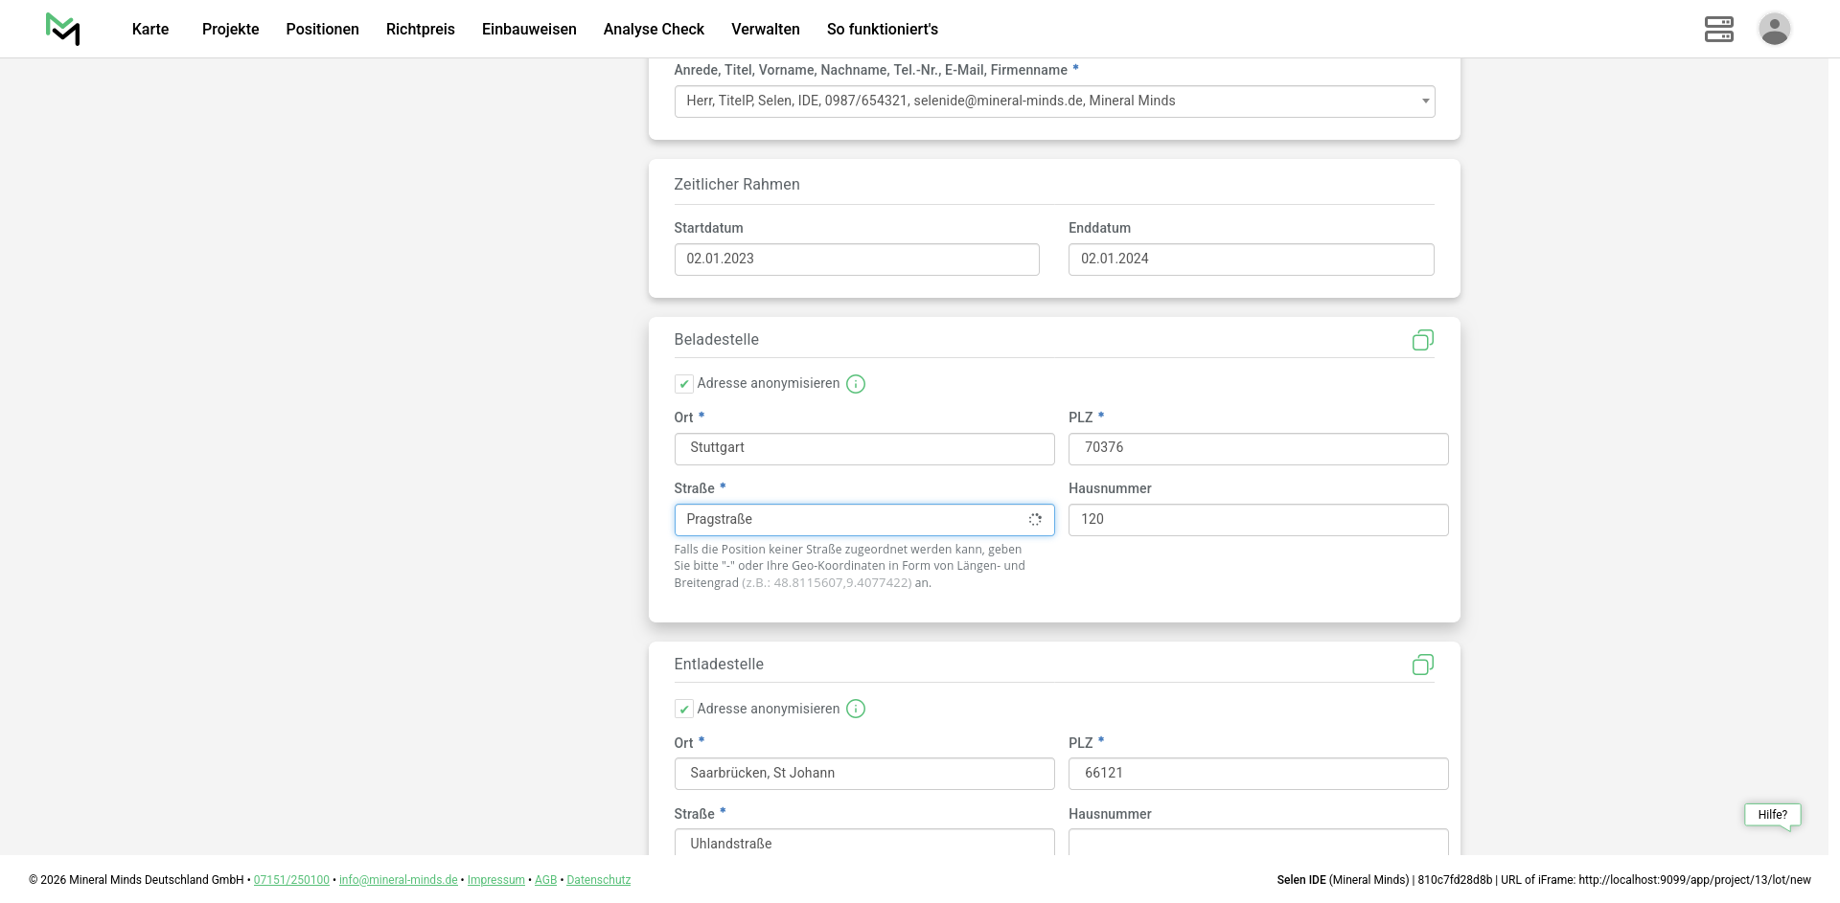The height and width of the screenshot is (903, 1840).
Task: Click copy icon in Entladestelle section
Action: 1422,665
